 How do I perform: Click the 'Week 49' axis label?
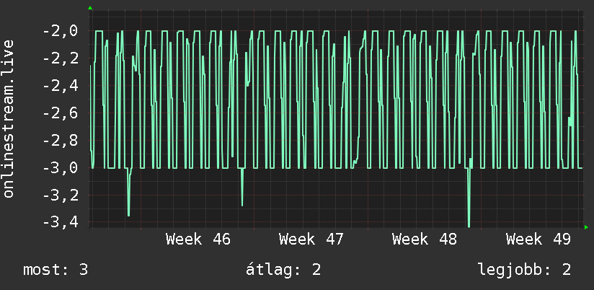tap(538, 240)
